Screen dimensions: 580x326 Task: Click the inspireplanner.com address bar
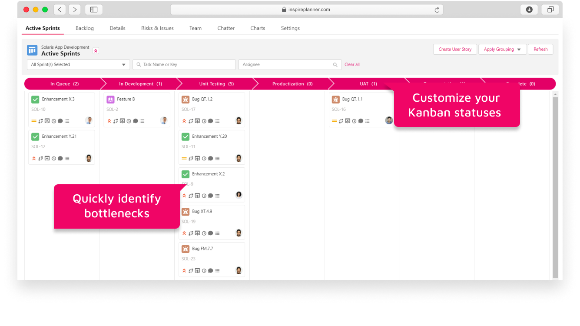click(x=307, y=10)
